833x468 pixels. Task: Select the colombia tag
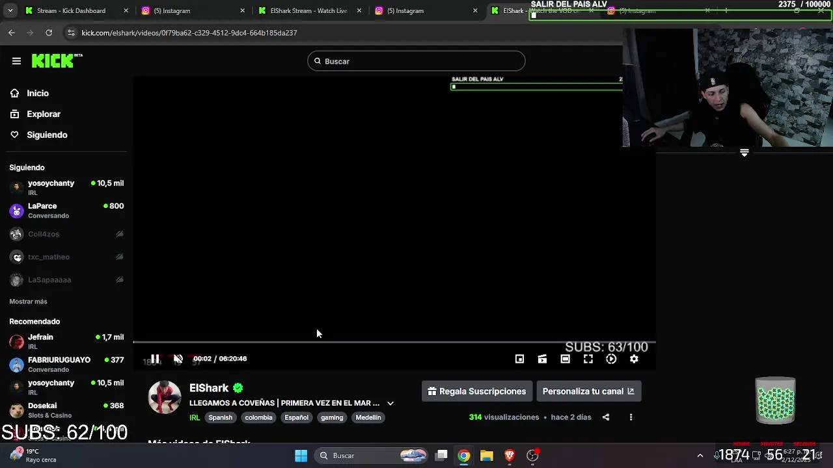(258, 417)
